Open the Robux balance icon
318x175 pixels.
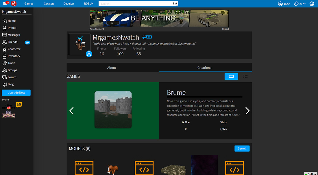click(280, 4)
